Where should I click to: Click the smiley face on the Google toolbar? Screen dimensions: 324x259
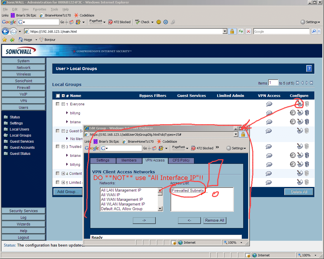pos(159,22)
